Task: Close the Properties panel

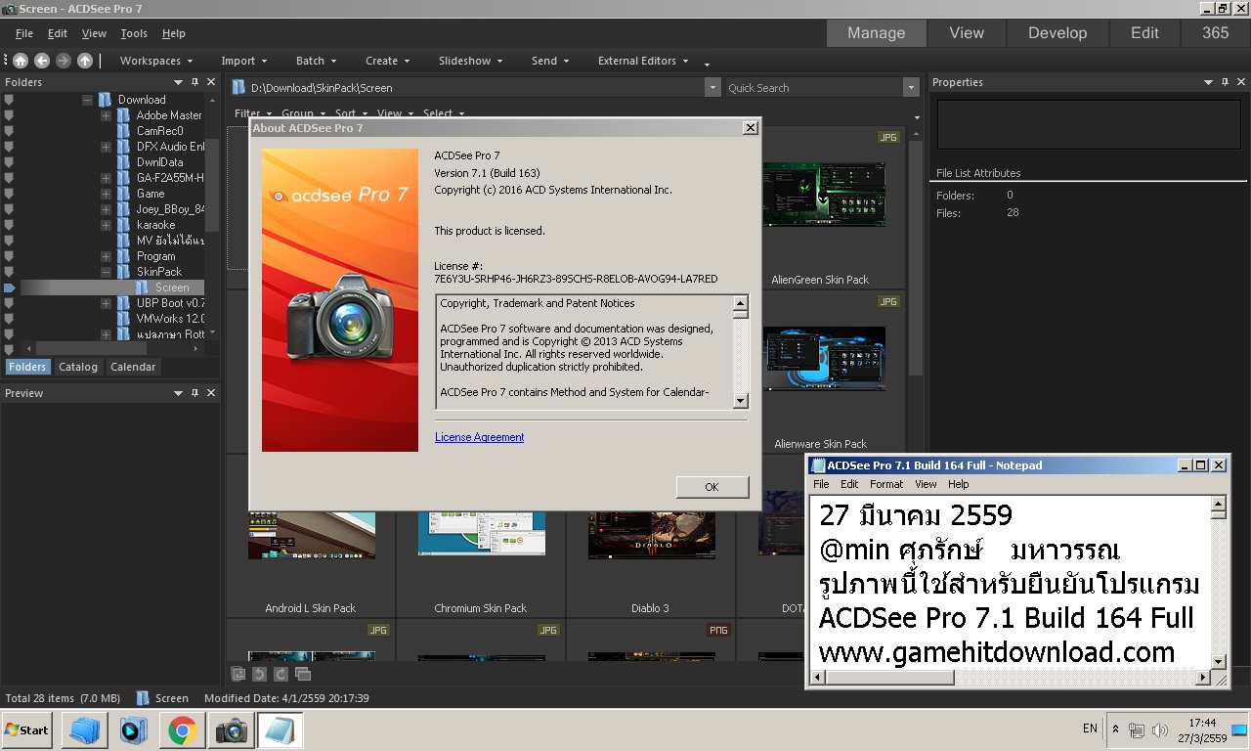Action: (x=1241, y=82)
